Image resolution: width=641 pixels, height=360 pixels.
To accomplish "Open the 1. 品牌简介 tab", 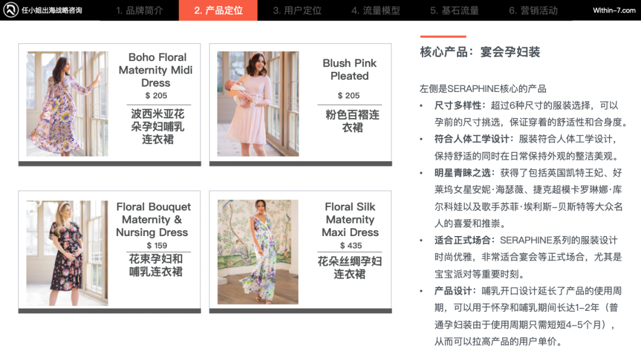I will (x=139, y=10).
